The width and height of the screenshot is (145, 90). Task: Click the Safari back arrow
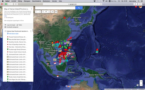[x=9, y=4]
